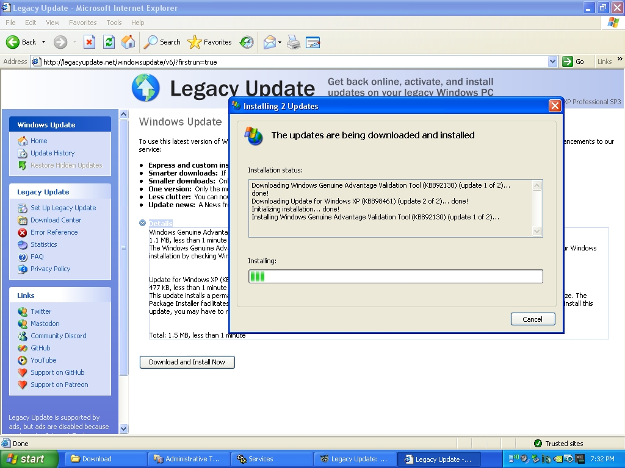Open the Help menu
Image resolution: width=625 pixels, height=468 pixels.
pos(137,23)
